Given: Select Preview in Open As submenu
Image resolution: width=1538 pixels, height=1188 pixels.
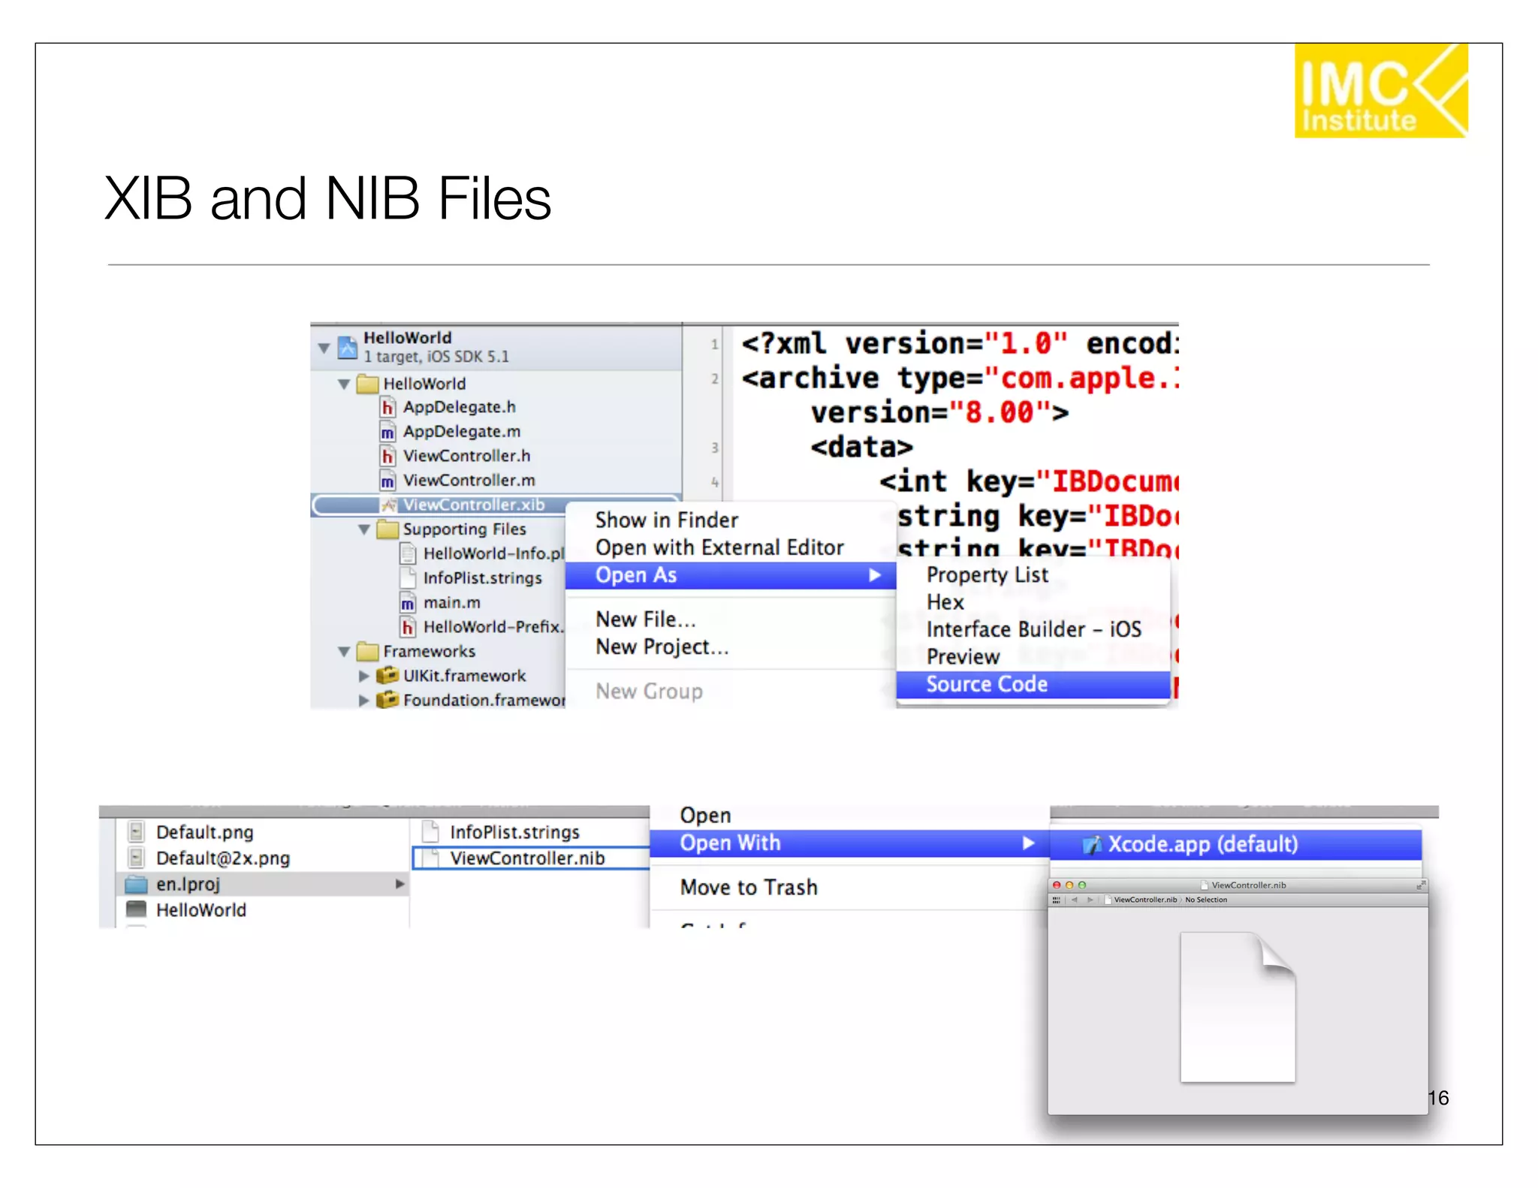Looking at the screenshot, I should pos(963,657).
